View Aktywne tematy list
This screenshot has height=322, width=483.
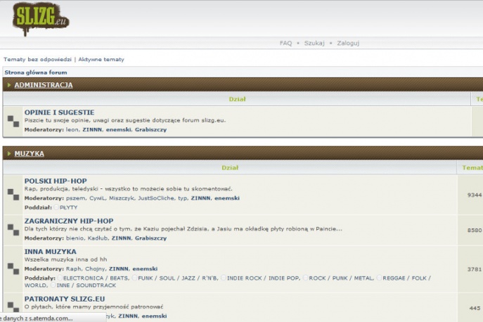[x=101, y=59]
